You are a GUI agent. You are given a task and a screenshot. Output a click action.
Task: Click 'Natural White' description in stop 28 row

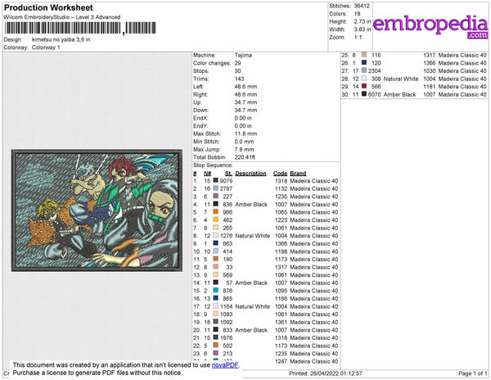click(x=401, y=79)
